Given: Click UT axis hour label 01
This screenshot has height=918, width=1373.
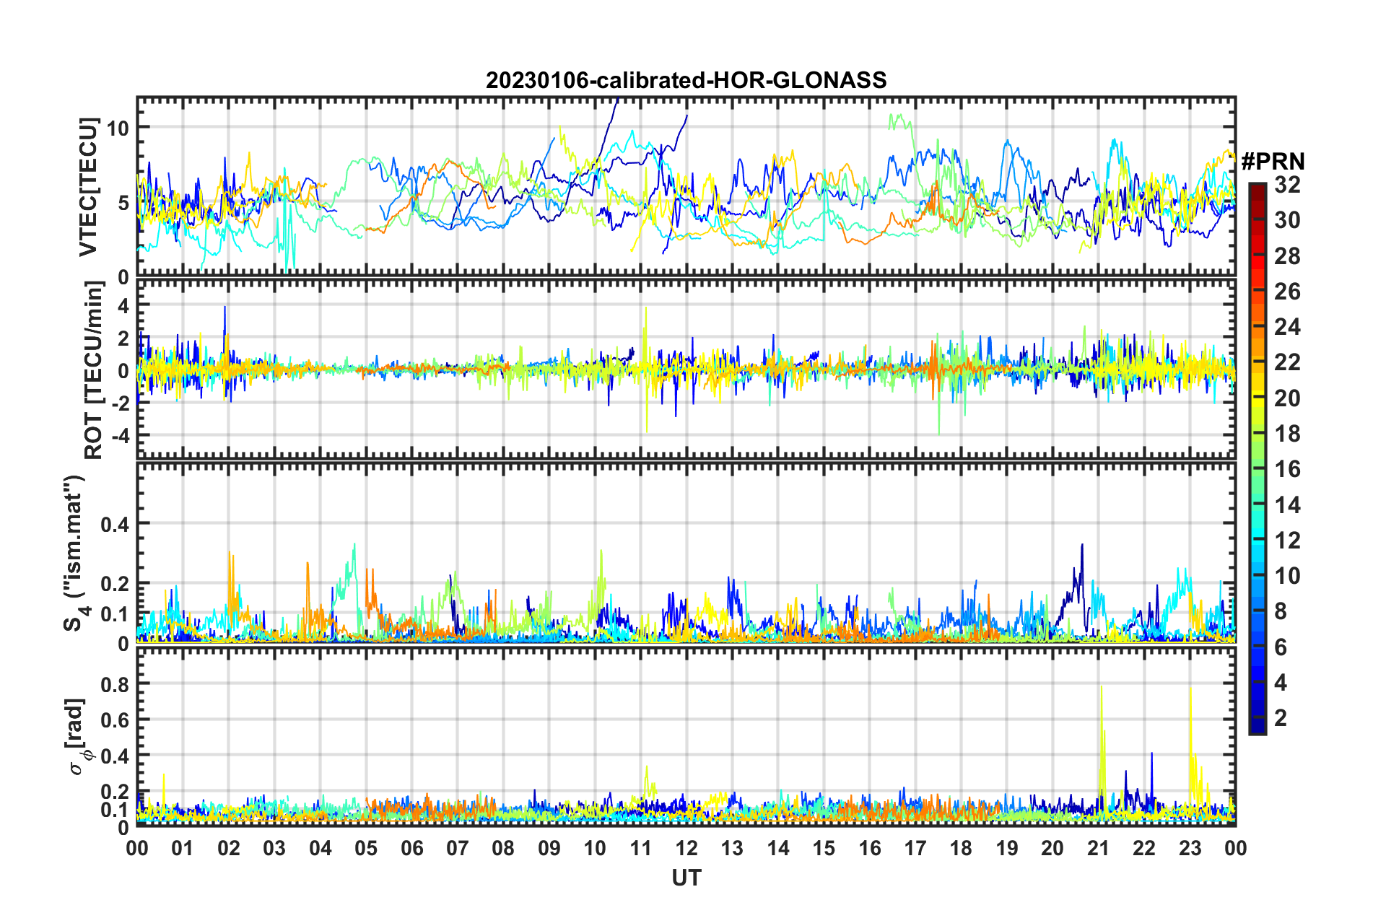Looking at the screenshot, I should 183,848.
